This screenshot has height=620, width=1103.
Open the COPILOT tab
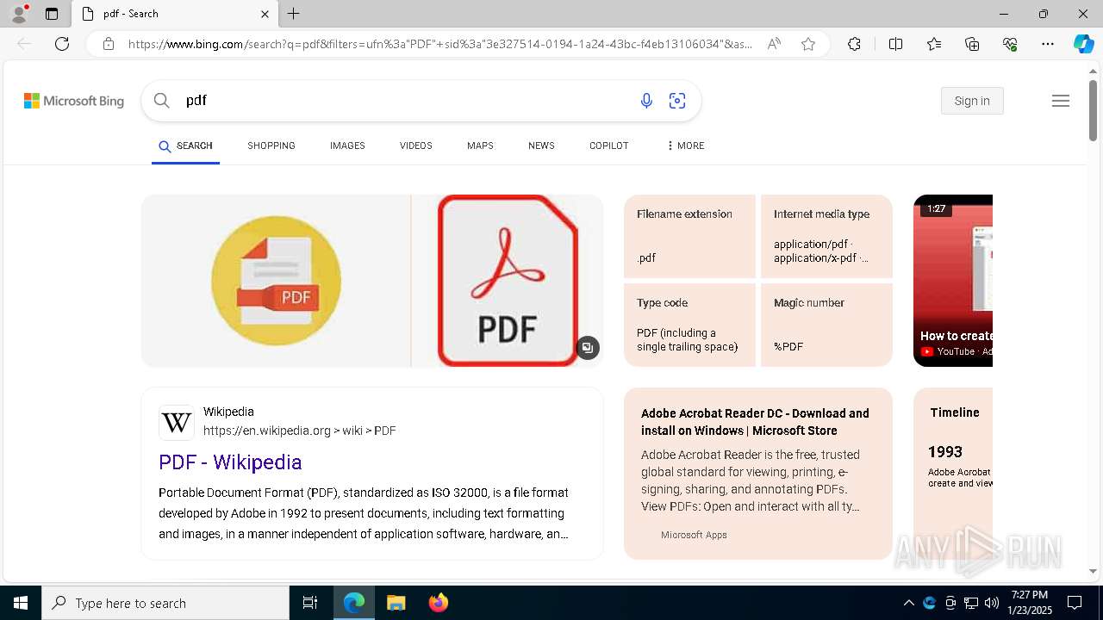pyautogui.click(x=609, y=146)
